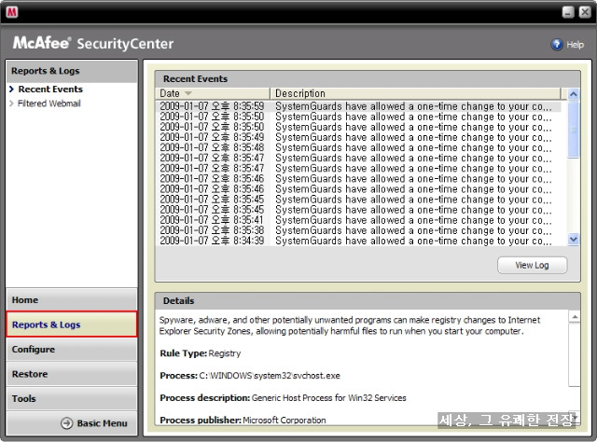The width and height of the screenshot is (597, 442).
Task: Click the Reports & Logs sidebar header
Action: tap(72, 71)
